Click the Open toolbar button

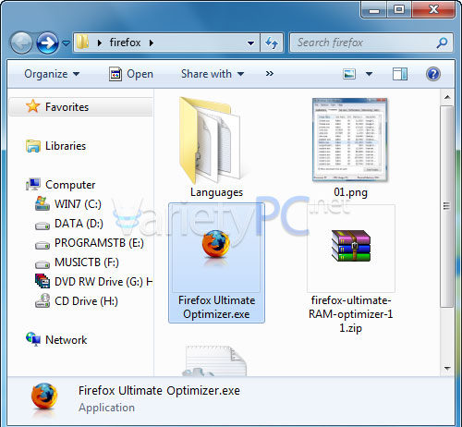pyautogui.click(x=131, y=74)
